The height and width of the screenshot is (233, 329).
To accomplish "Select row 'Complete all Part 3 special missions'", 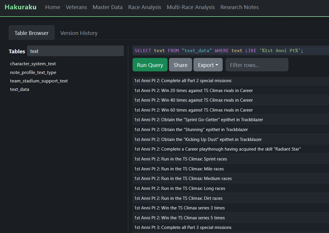I will (x=231, y=227).
